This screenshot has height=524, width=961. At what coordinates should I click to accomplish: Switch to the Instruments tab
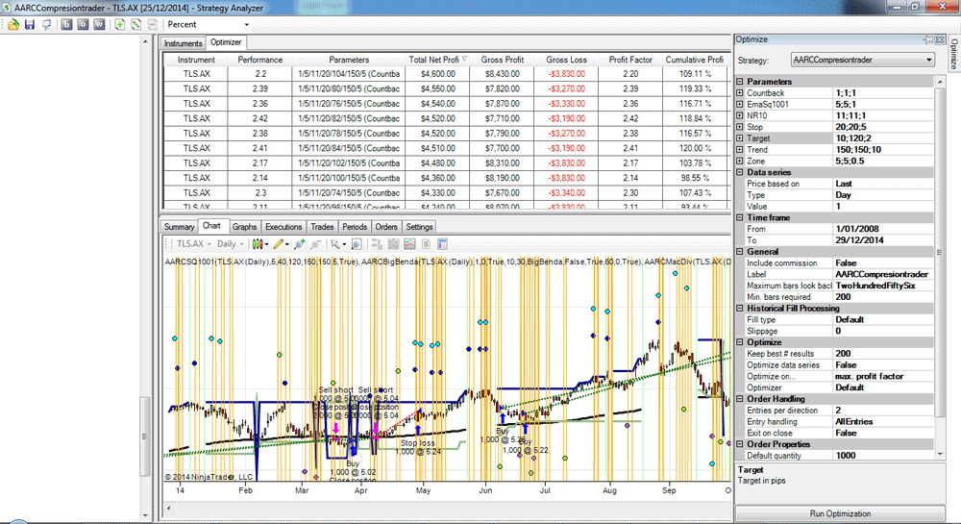183,43
